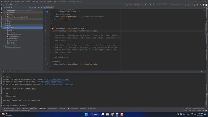Open File Explorer from the taskbar

pos(108,114)
